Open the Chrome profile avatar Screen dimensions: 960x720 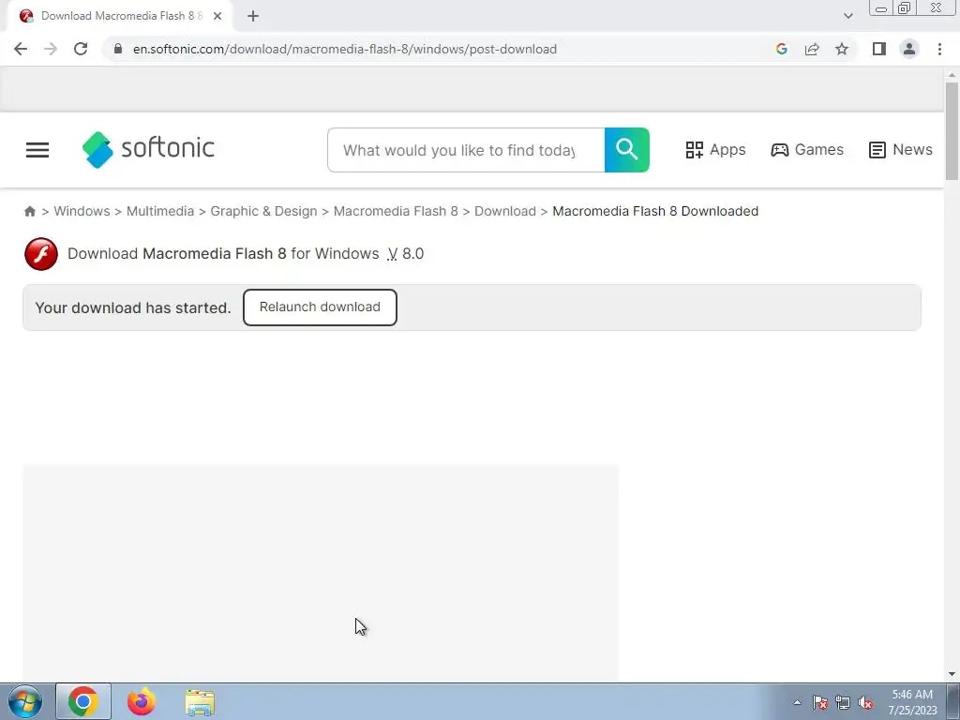909,49
